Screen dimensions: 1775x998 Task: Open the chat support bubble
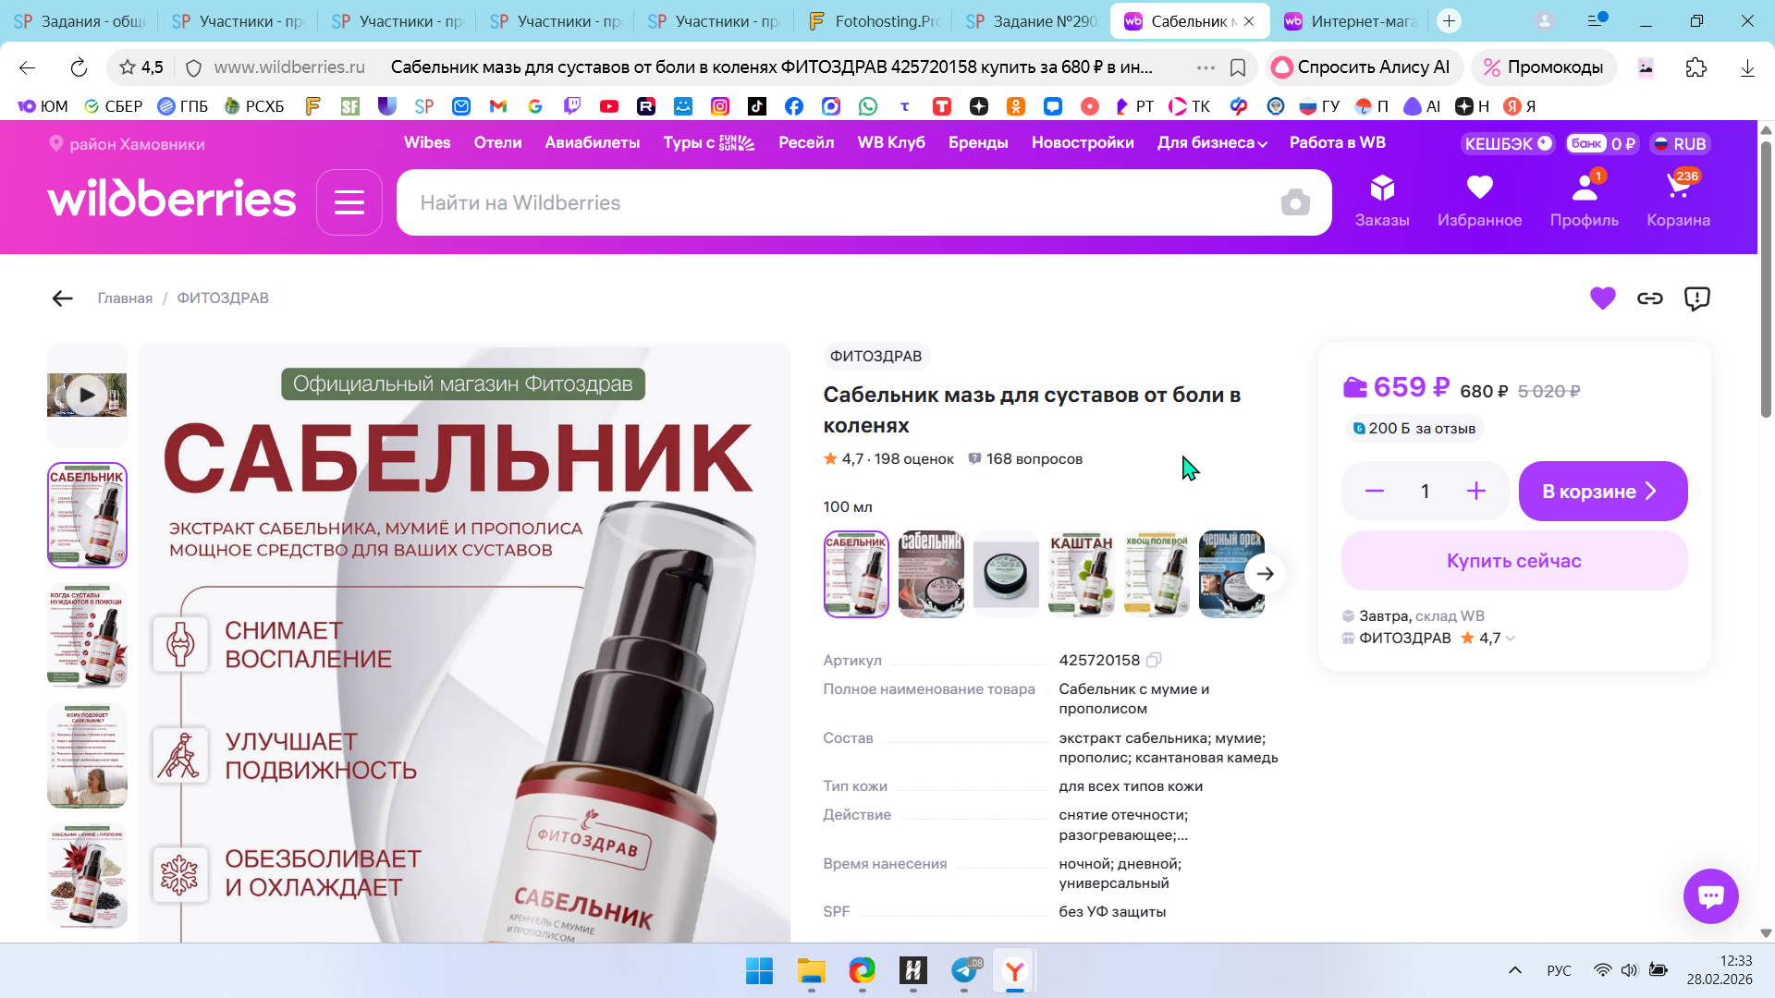pyautogui.click(x=1711, y=895)
